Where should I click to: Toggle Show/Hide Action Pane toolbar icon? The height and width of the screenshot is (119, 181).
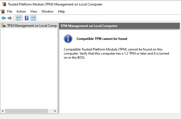point(33,18)
